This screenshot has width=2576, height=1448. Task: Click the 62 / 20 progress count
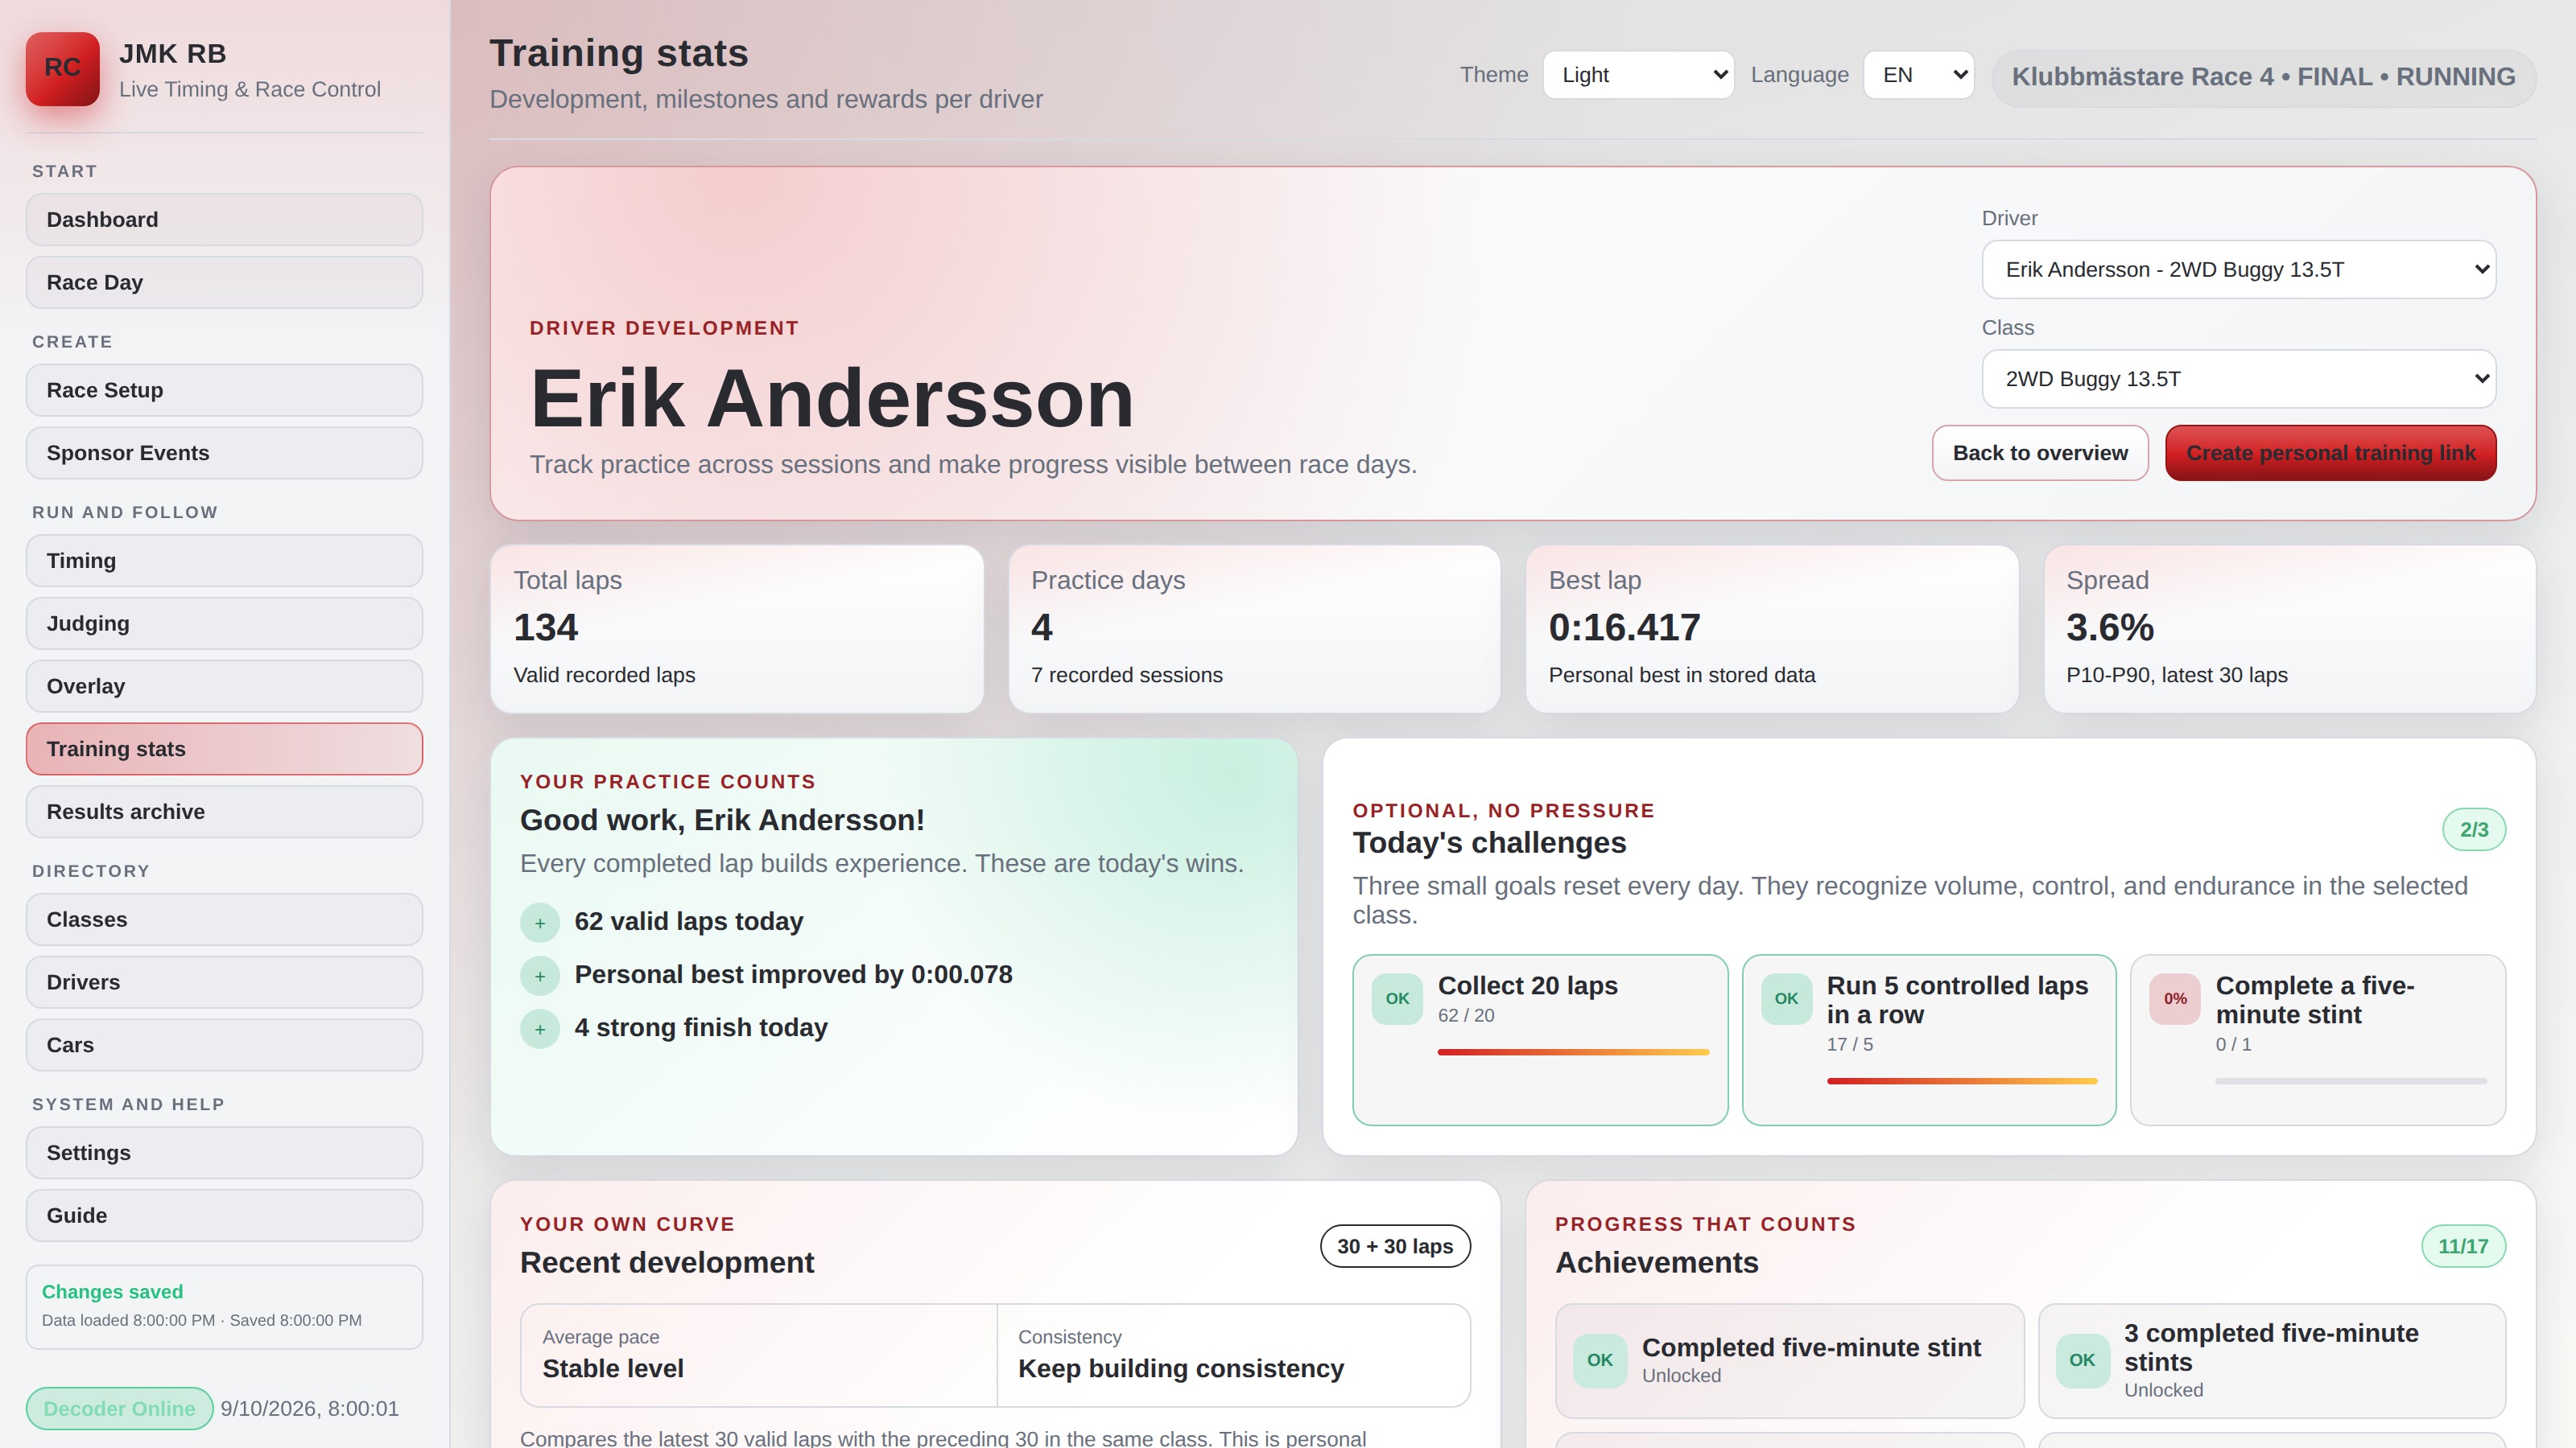1466,1016
